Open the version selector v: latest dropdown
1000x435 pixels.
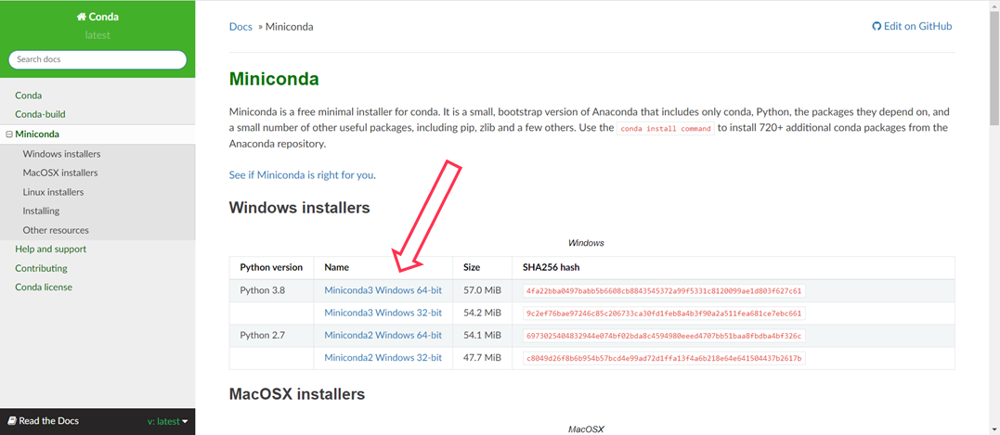coord(168,421)
